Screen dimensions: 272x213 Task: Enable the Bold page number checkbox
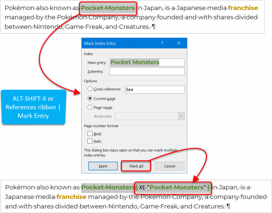click(90, 133)
